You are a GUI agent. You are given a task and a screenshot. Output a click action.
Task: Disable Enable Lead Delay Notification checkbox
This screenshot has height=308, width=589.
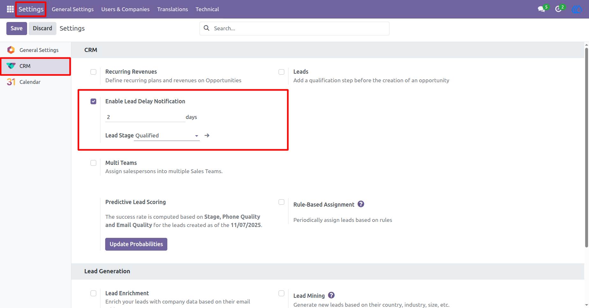point(93,101)
